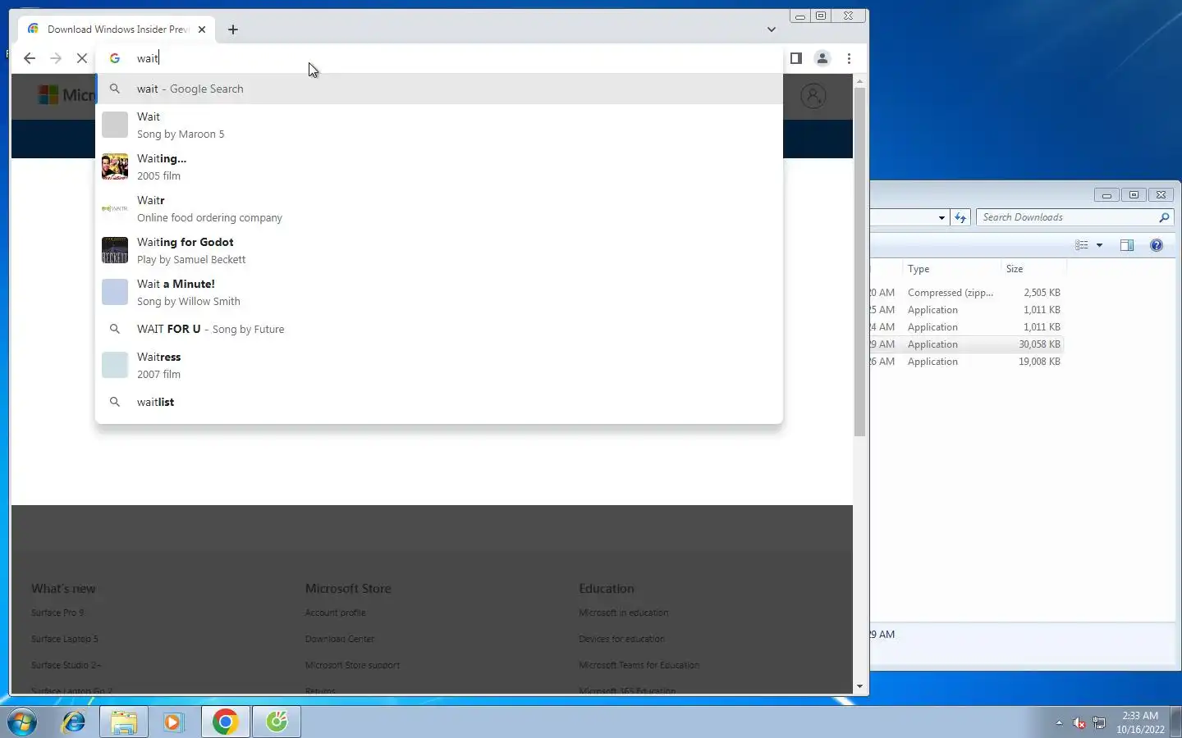The height and width of the screenshot is (738, 1182).
Task: Open Chrome's side panel icon
Action: (x=795, y=58)
